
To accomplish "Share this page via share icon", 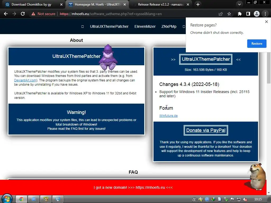I will click(x=221, y=14).
